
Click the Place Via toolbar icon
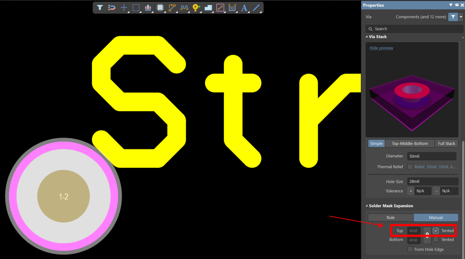(x=196, y=8)
